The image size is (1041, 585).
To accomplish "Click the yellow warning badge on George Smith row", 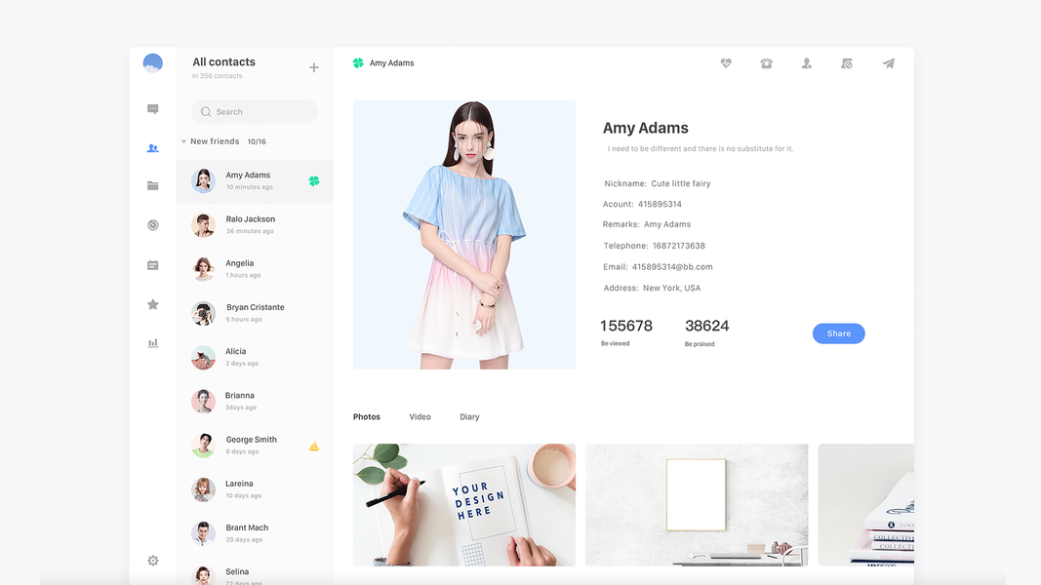I will point(314,447).
